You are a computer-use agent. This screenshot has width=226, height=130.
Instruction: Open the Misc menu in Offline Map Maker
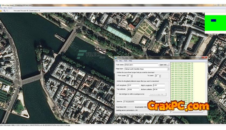pyautogui.click(x=121, y=61)
